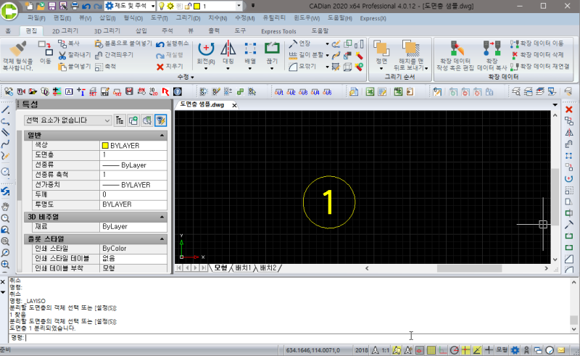Image resolution: width=580 pixels, height=356 pixels.
Task: Open the 연장 extend dropdown arrow
Action: (x=327, y=44)
